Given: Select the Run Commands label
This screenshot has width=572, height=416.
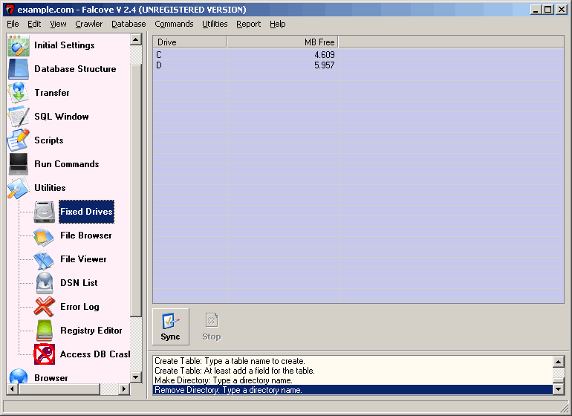Looking at the screenshot, I should [x=66, y=164].
